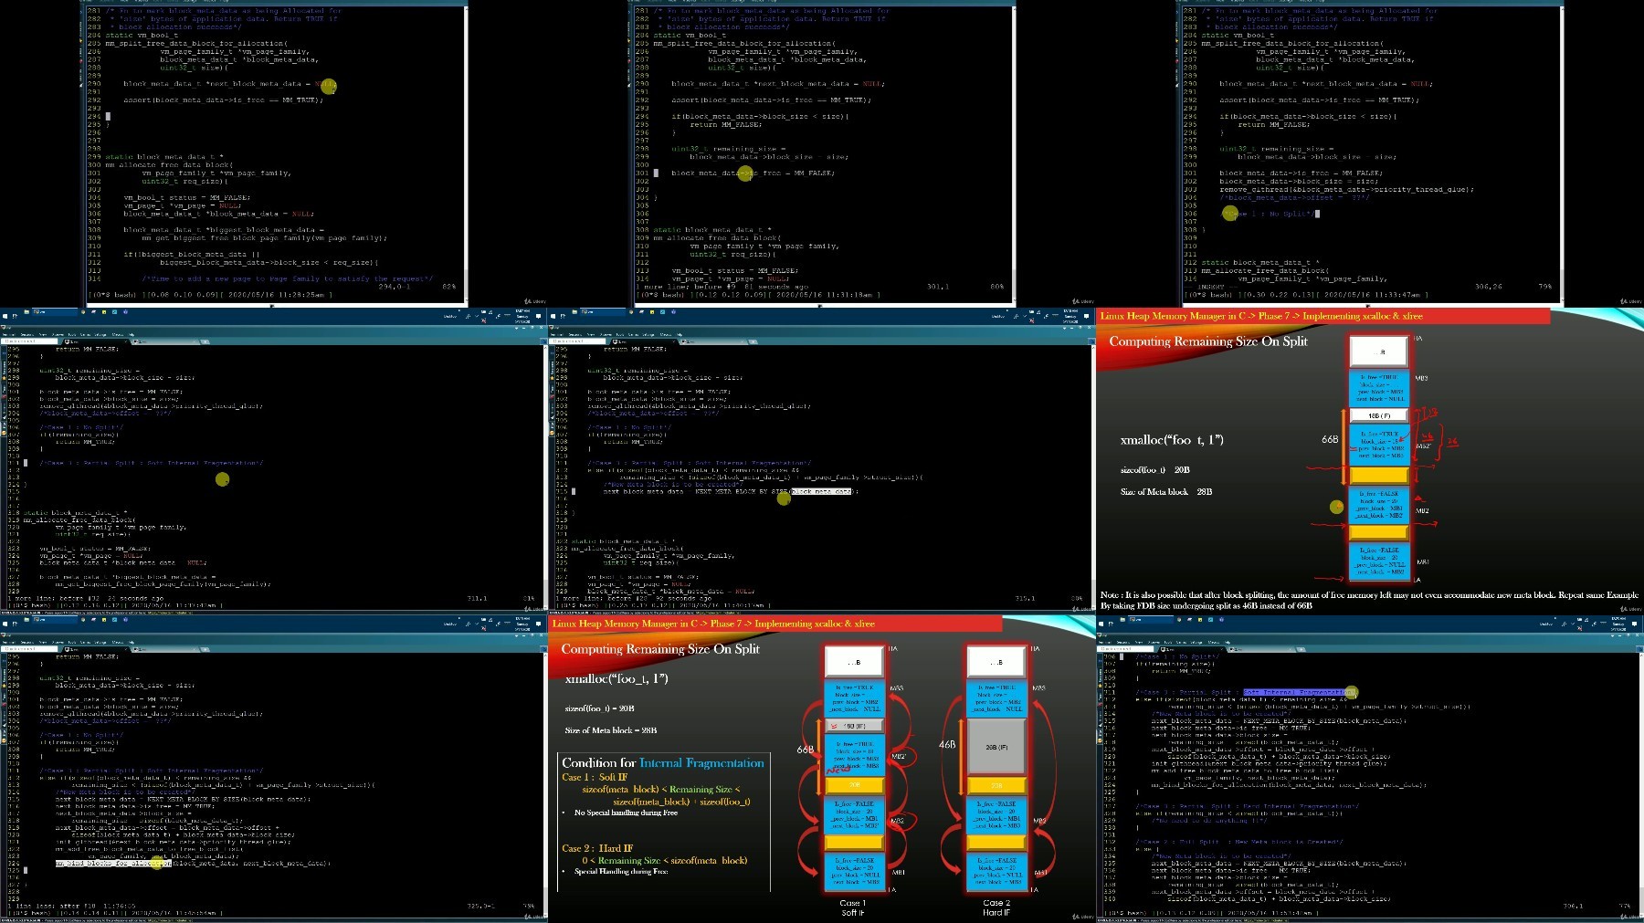Click the Windows Start button in the 311,1 frame
Image resolution: width=1644 pixels, height=923 pixels.
(x=5, y=316)
